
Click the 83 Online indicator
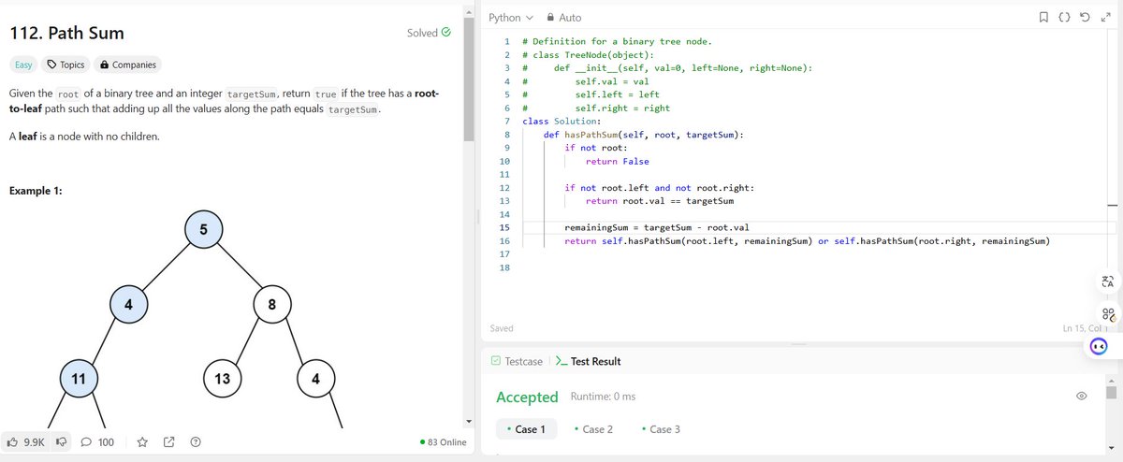(x=444, y=442)
